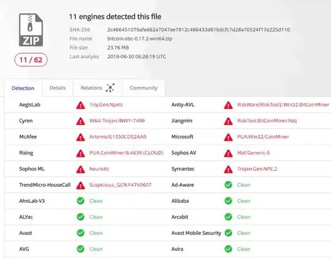Click the Clean result for Ad-Aware
331x259 pixels.
click(x=243, y=185)
